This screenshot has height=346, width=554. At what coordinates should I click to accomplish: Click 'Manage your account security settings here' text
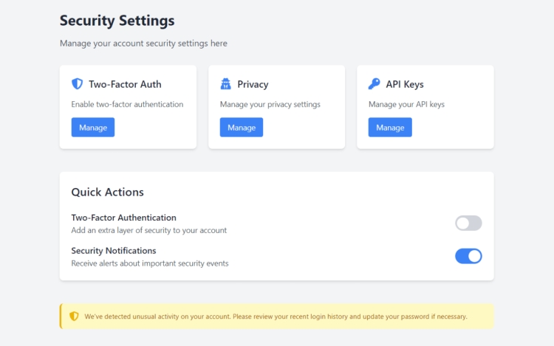143,44
